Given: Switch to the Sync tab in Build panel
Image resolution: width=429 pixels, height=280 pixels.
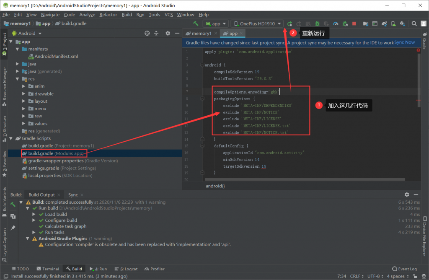Looking at the screenshot, I should 73,195.
